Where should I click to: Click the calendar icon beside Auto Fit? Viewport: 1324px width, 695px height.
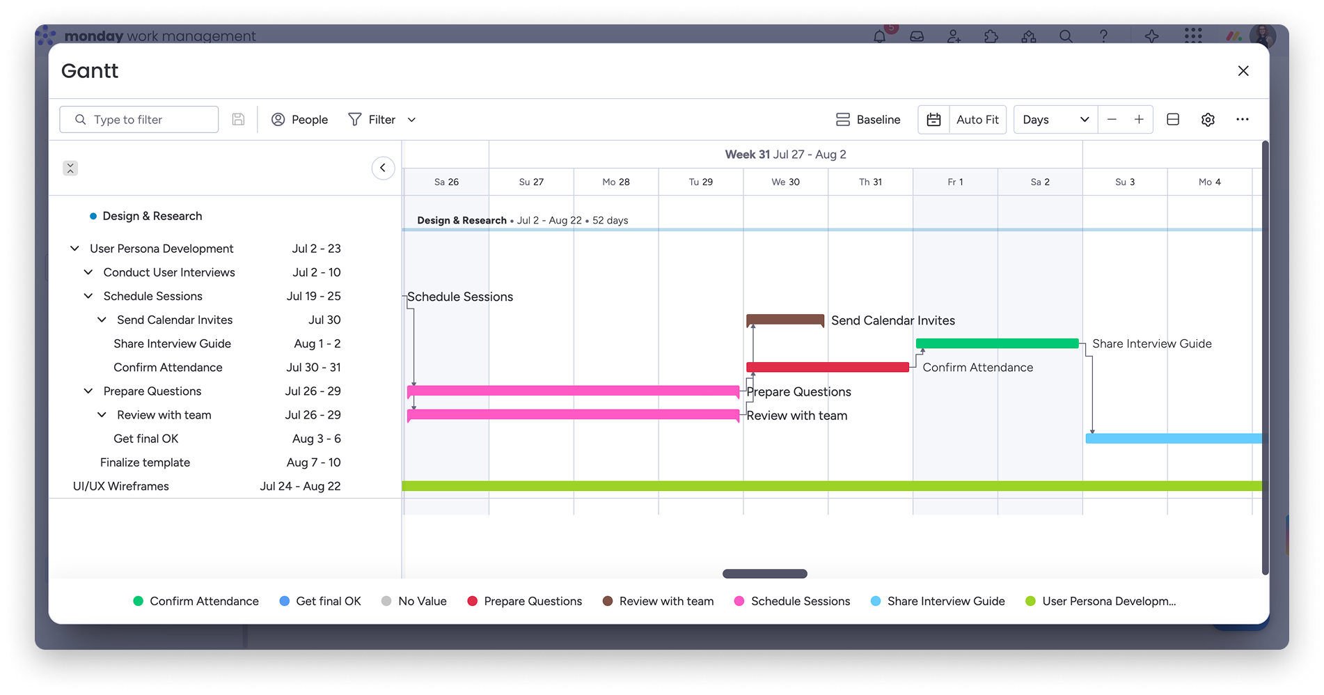click(933, 120)
